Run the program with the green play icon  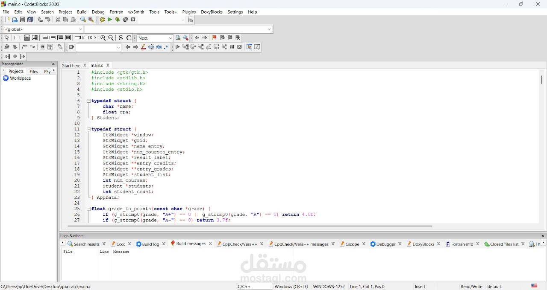tap(110, 20)
